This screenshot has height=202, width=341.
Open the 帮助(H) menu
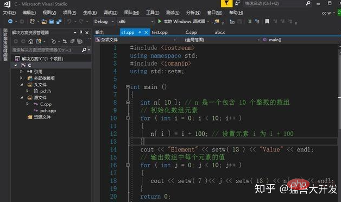[x=236, y=12]
